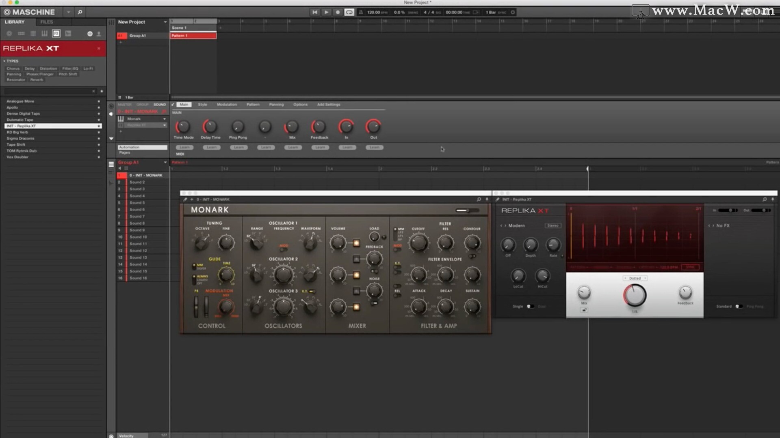
Task: Toggle Single/Dual switch in Replika XT
Action: [530, 307]
